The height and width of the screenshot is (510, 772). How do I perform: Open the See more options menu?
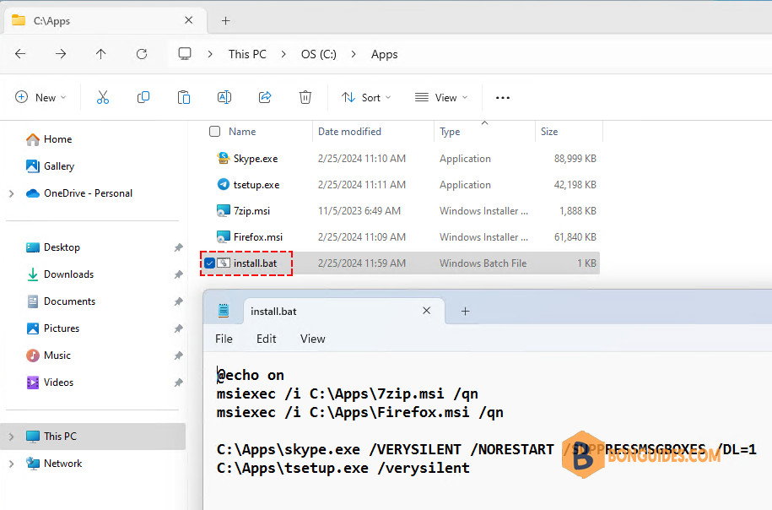503,98
